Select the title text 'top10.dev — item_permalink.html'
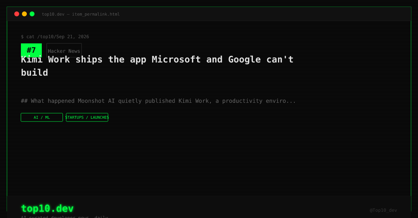Viewport: 418px width, 218px height. [x=81, y=14]
